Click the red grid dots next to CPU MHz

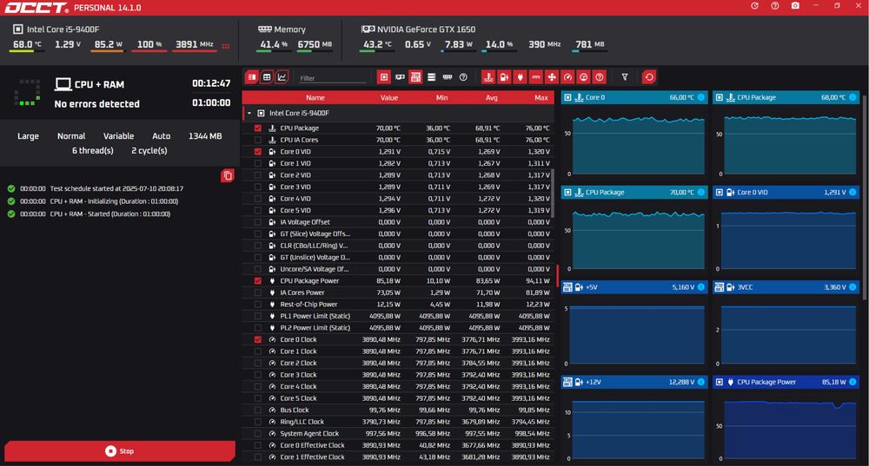coord(226,46)
